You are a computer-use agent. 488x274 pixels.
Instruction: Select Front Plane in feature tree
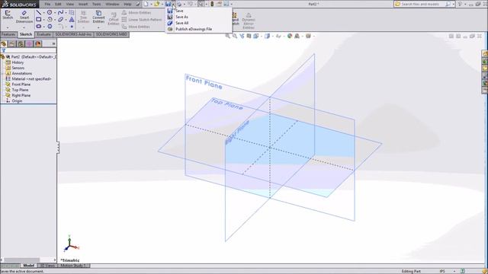[x=21, y=84]
